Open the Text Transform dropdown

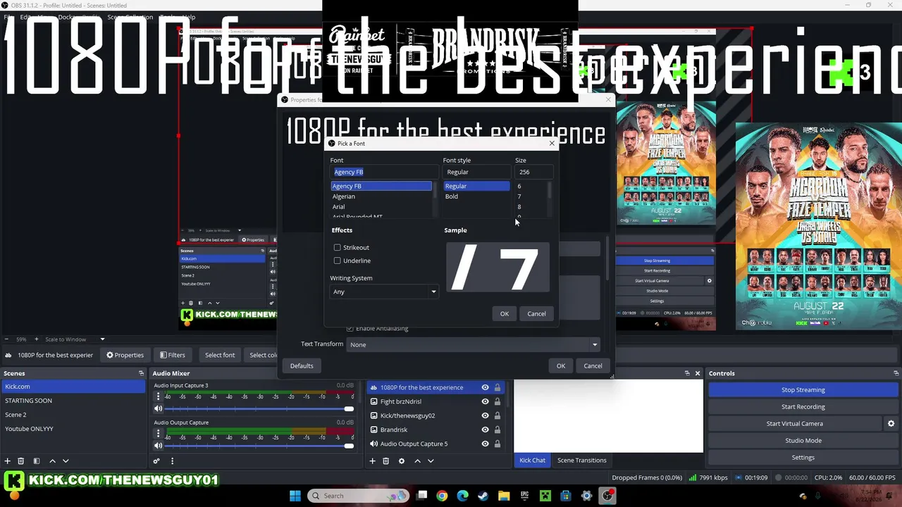click(474, 344)
